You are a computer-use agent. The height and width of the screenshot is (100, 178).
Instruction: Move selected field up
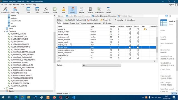119,20
